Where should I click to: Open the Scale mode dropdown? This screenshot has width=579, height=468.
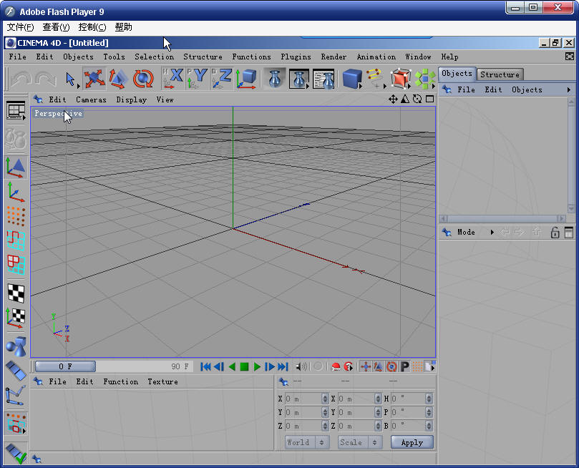[360, 442]
